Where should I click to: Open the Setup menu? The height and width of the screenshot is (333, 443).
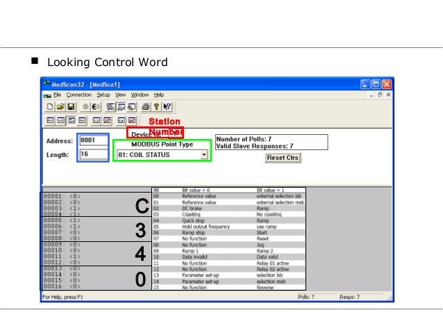pyautogui.click(x=103, y=95)
